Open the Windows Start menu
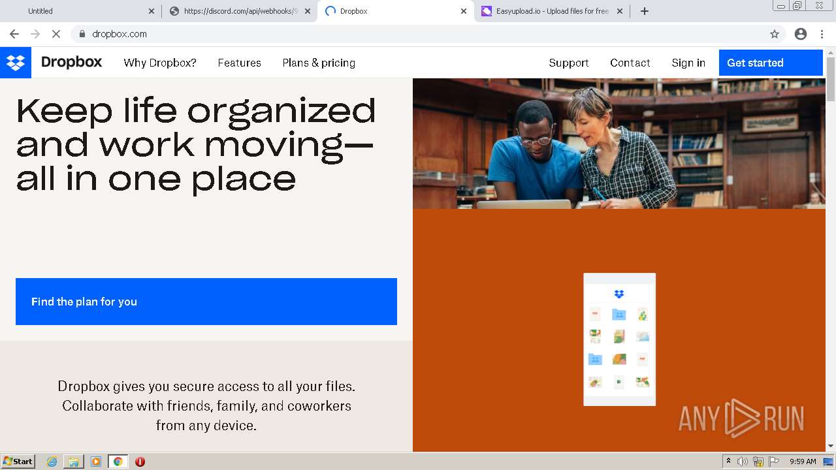 tap(18, 462)
